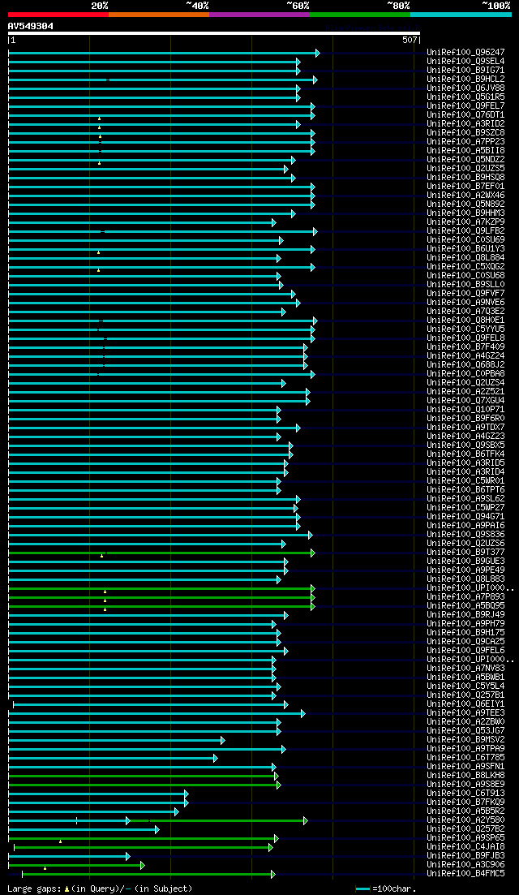Click the query end position label 507
Viewport: 519px width, 895px height.
click(410, 41)
